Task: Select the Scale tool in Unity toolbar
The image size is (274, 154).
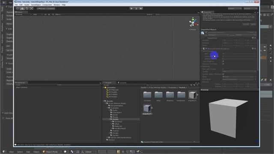Action: [x=31, y=9]
